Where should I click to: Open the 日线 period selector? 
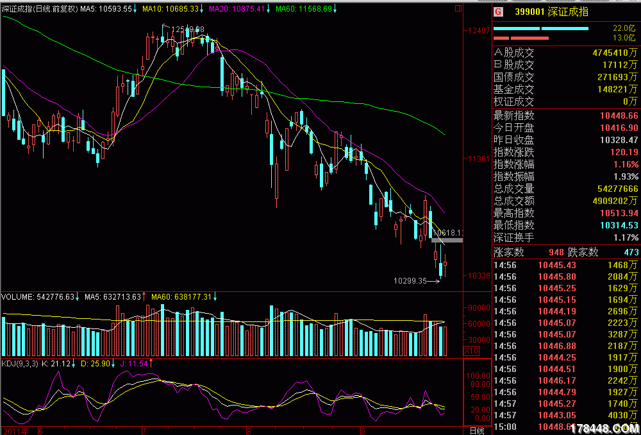click(478, 431)
